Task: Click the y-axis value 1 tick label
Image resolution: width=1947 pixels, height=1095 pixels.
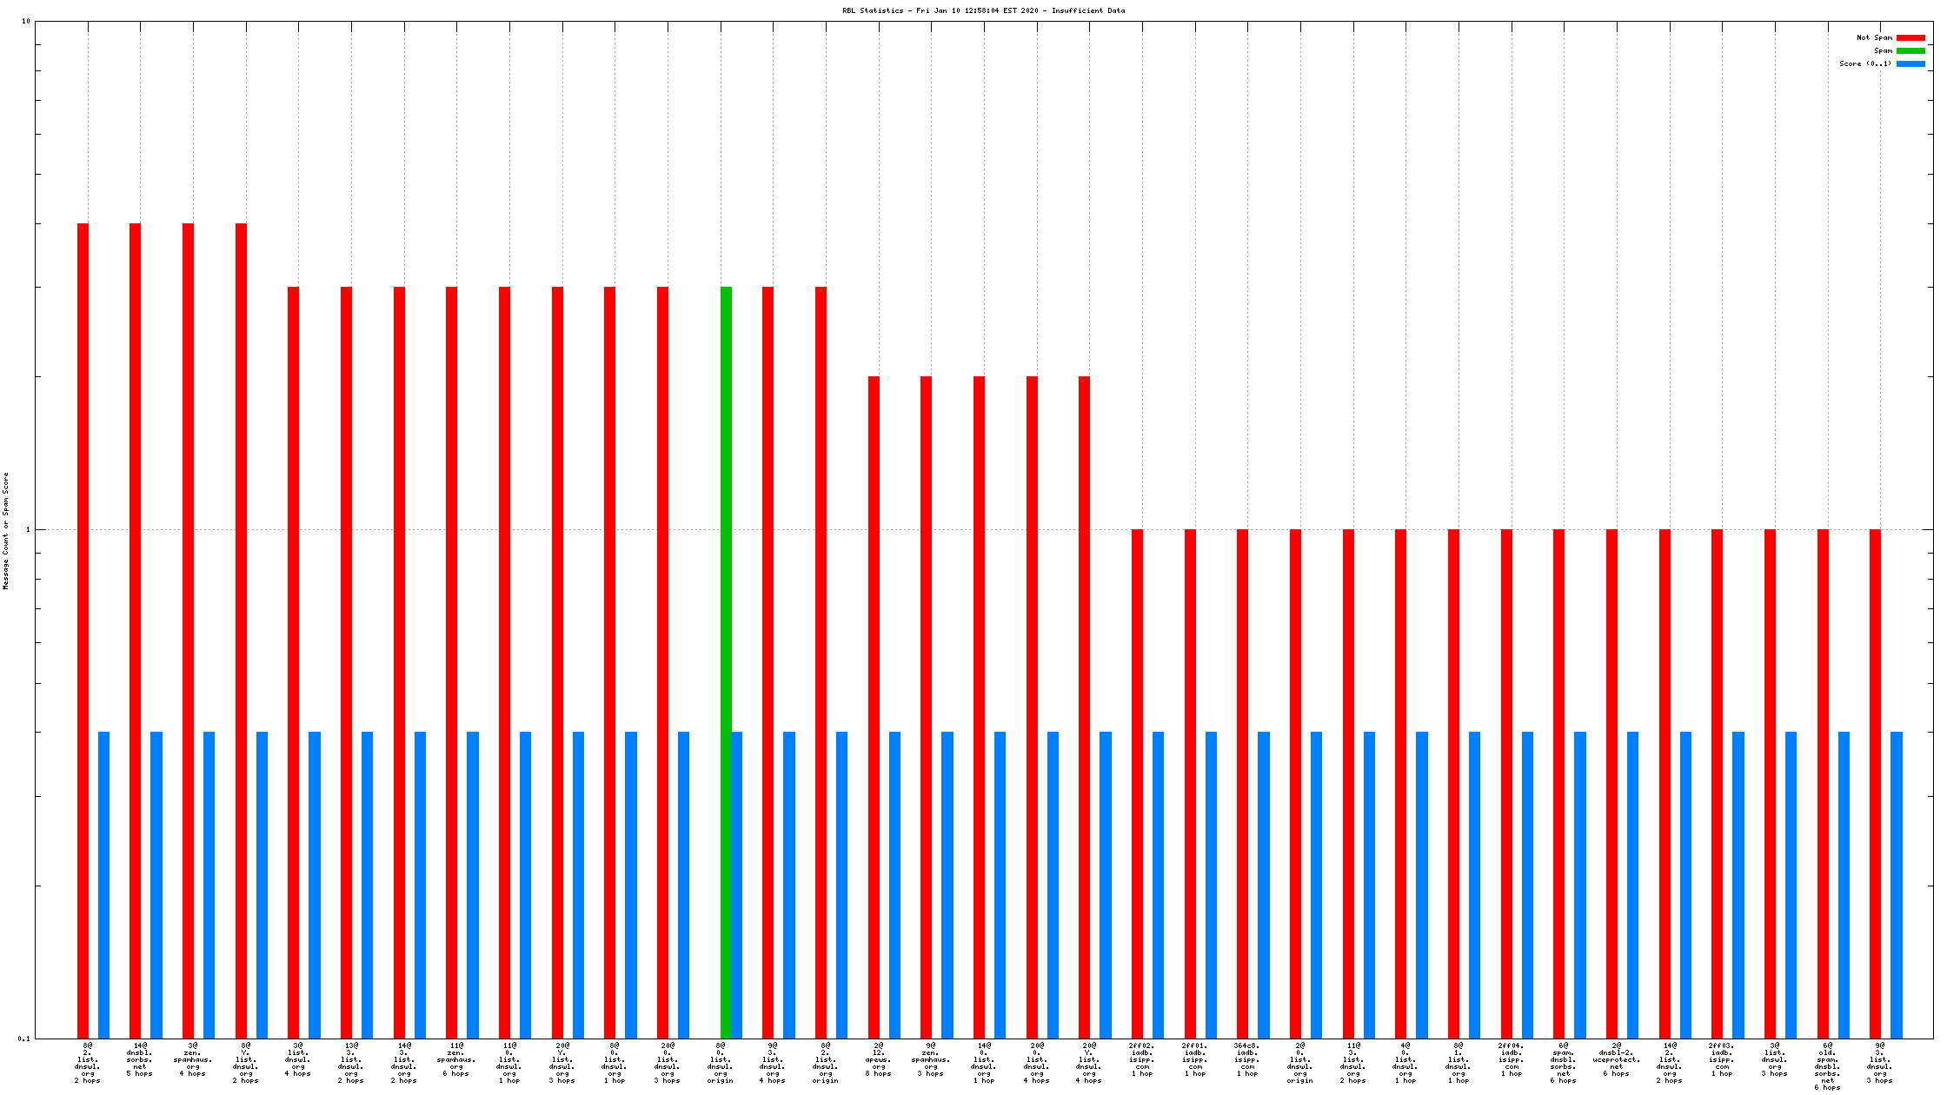Action: click(x=28, y=529)
